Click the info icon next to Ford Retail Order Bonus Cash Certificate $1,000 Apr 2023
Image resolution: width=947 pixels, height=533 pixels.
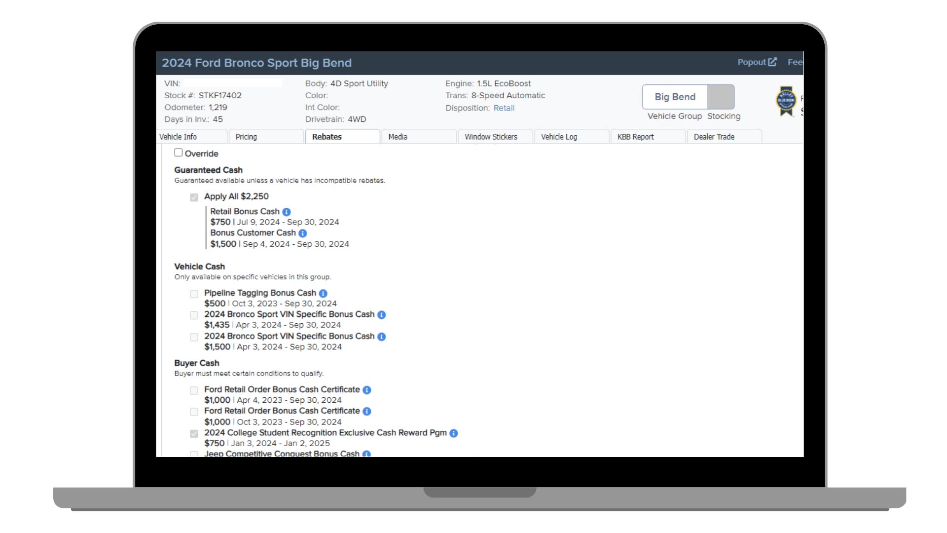click(367, 389)
